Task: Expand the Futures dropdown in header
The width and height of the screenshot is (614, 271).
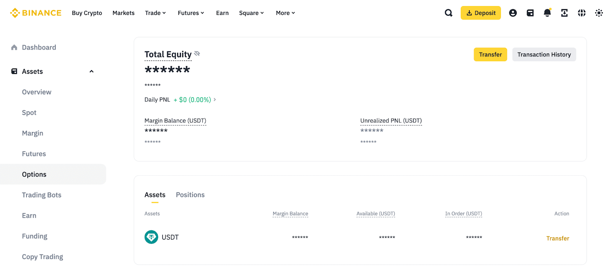Action: 191,13
